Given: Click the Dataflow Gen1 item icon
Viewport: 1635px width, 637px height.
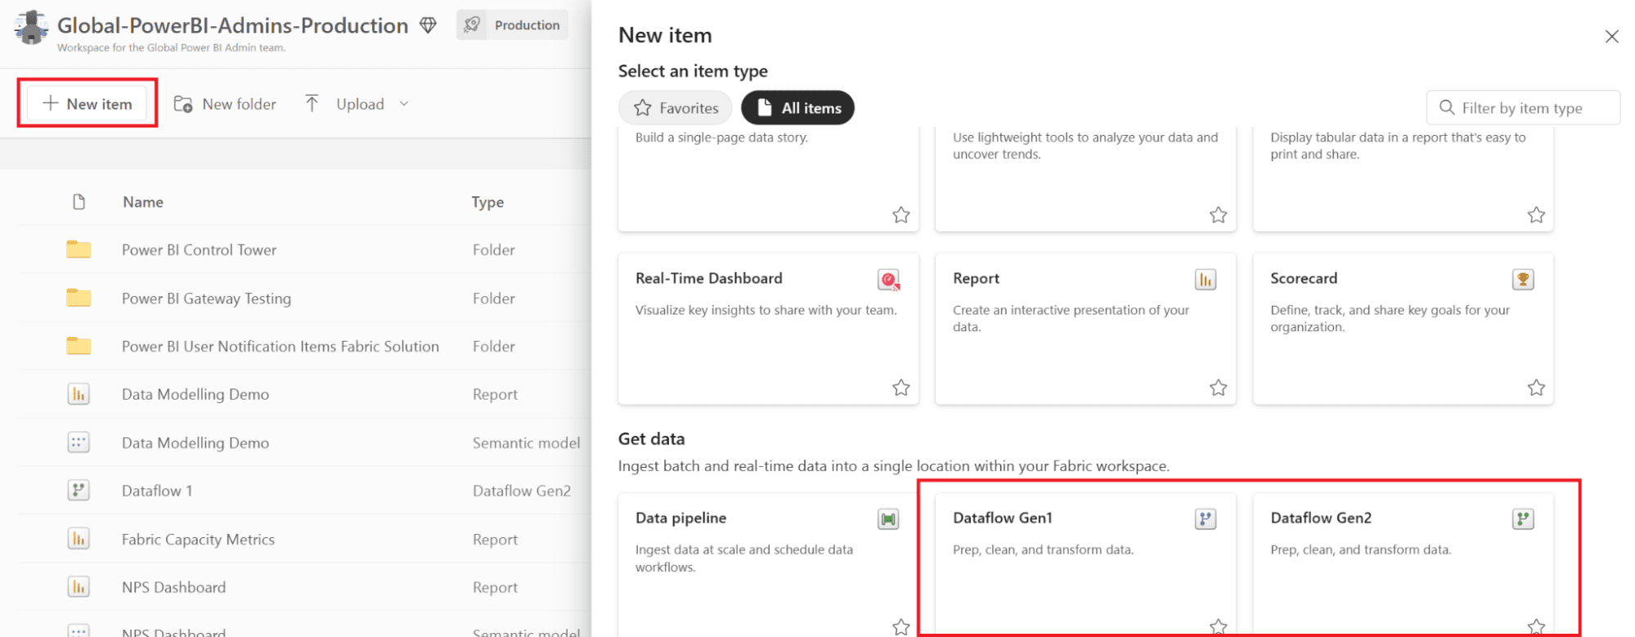Looking at the screenshot, I should pyautogui.click(x=1206, y=519).
